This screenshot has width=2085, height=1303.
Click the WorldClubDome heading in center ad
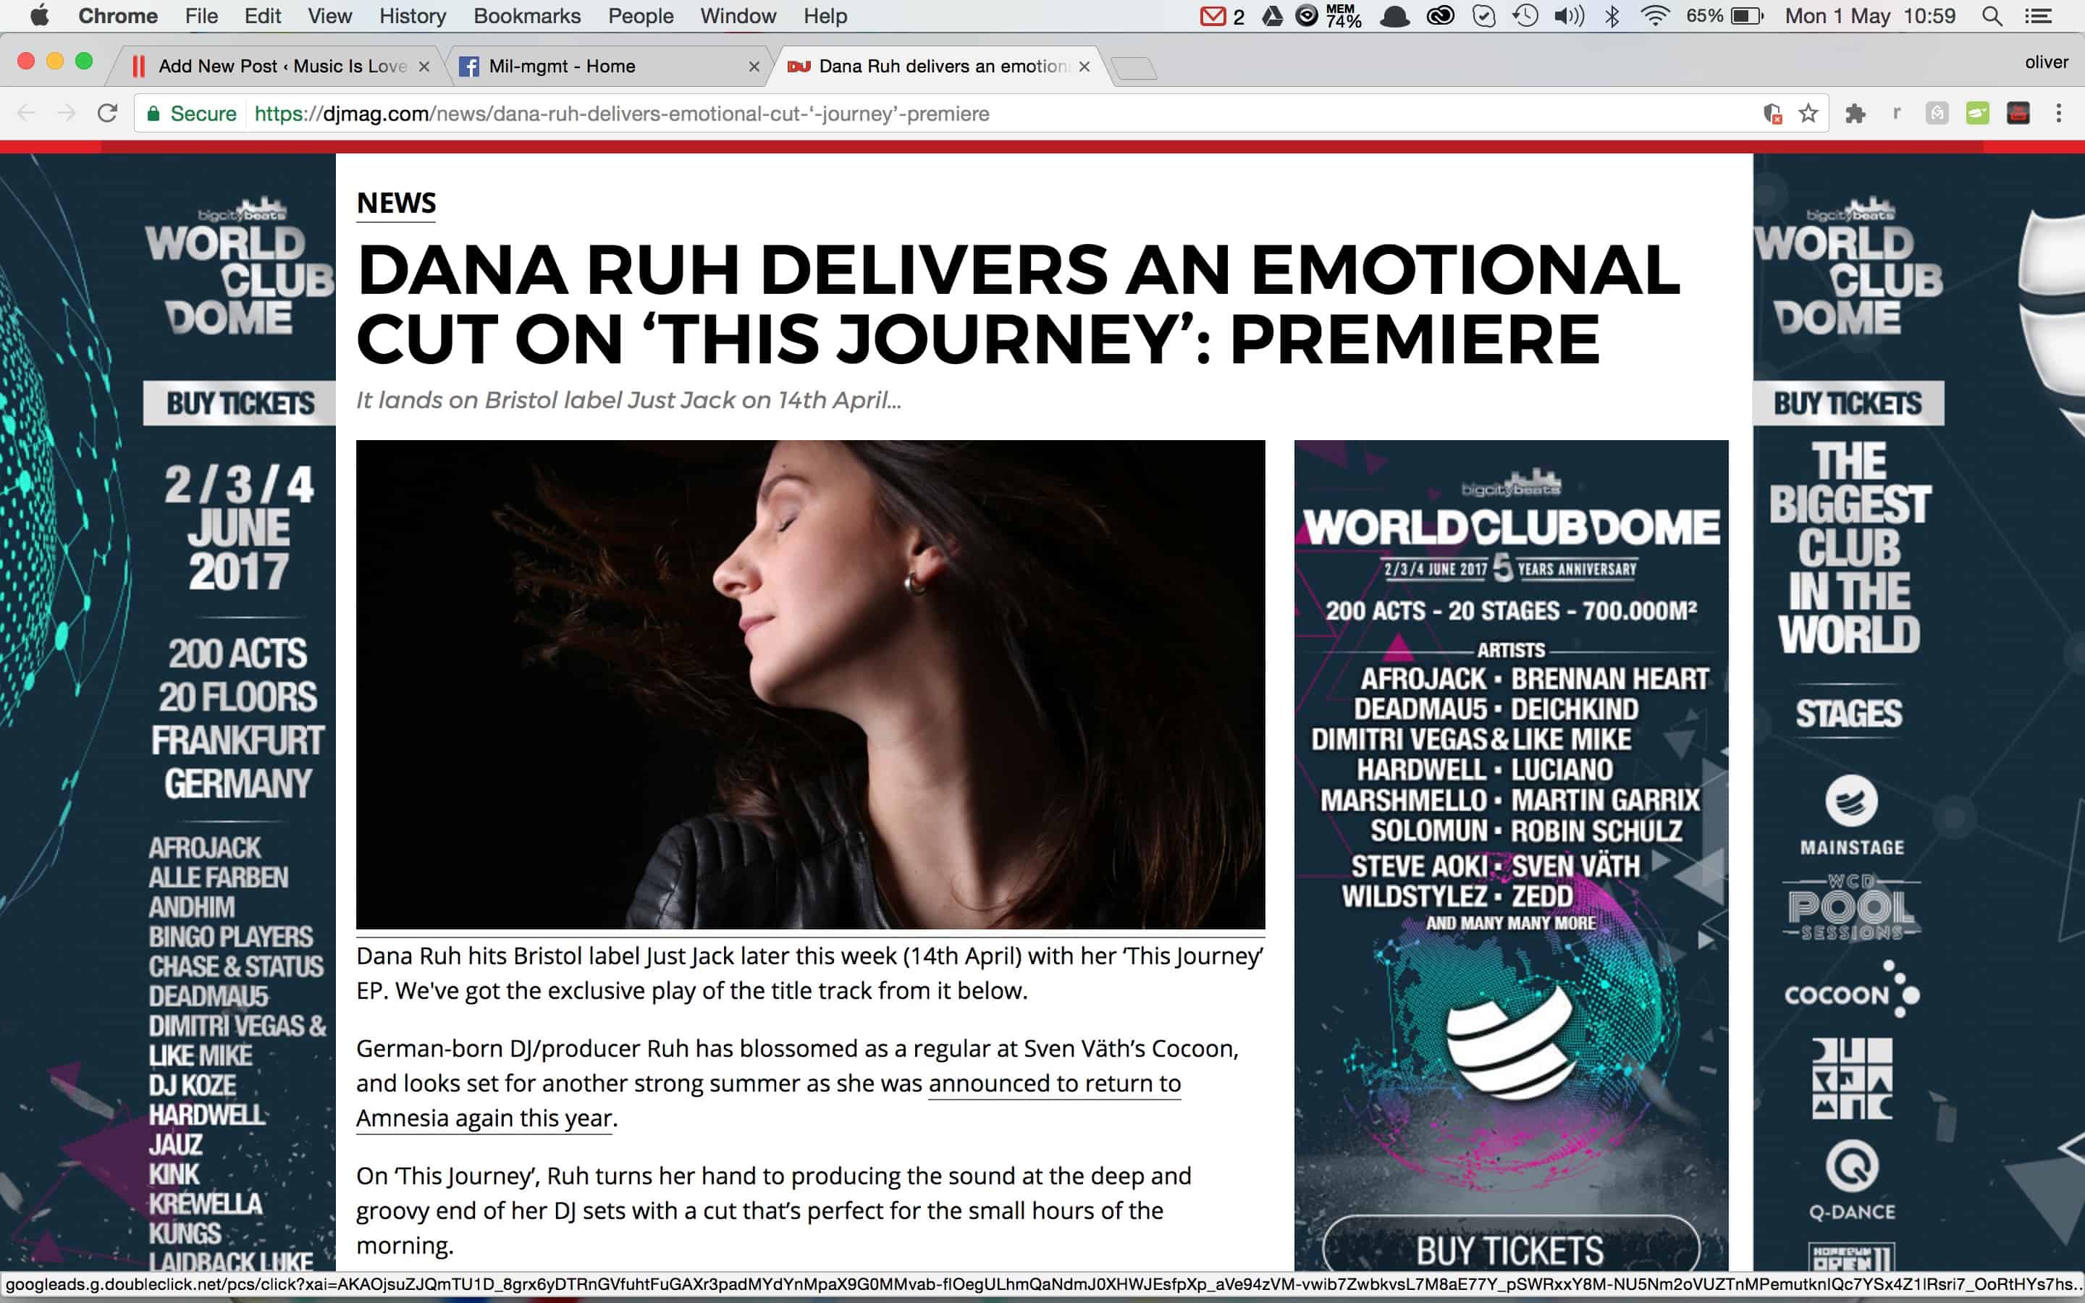click(1511, 526)
